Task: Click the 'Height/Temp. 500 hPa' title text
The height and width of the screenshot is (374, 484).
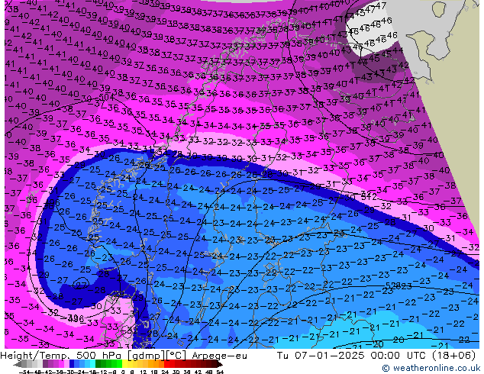Action: coord(62,356)
